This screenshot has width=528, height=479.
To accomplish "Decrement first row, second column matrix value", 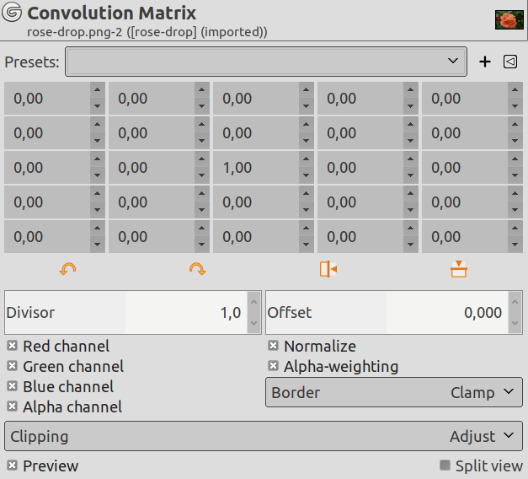I will coord(202,106).
